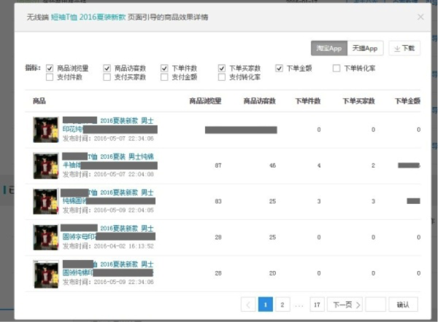
Task: Click the 下单金额 column header
Action: (x=407, y=101)
